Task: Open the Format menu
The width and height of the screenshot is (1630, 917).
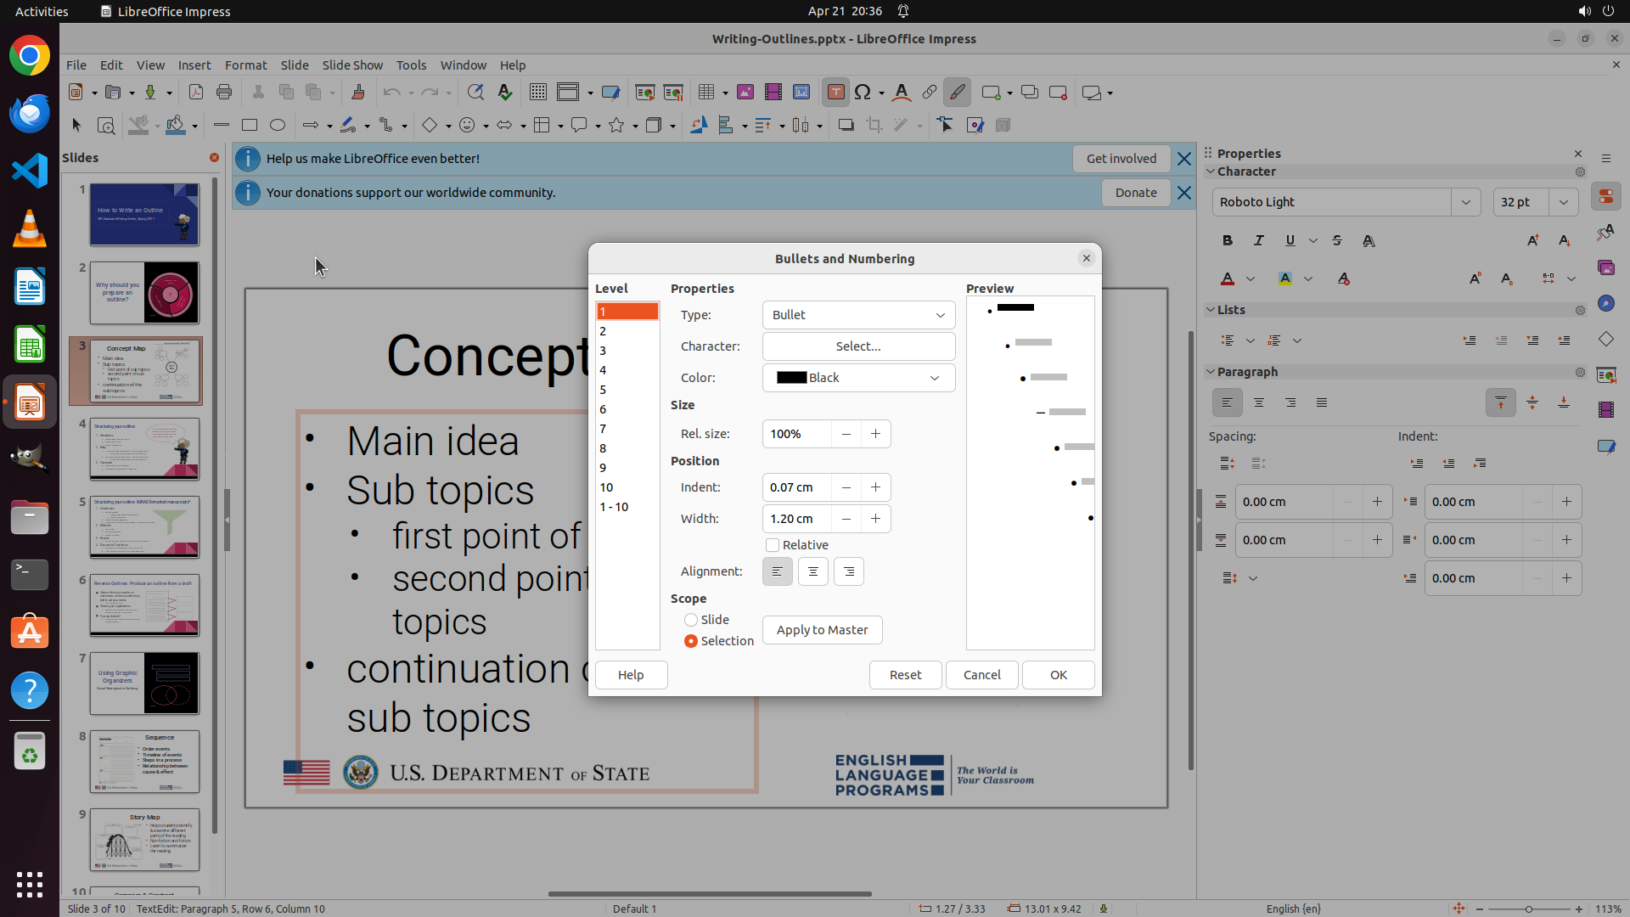Action: tap(245, 65)
